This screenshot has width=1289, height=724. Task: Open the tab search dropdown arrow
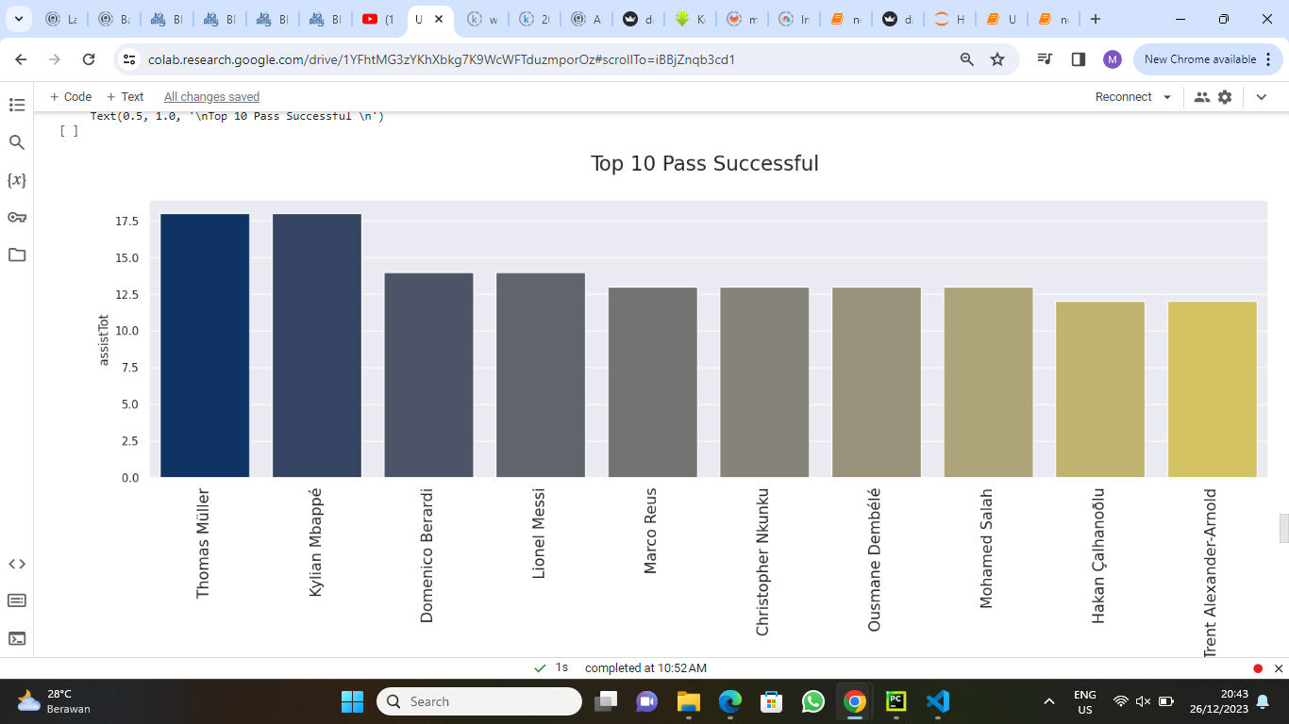point(18,19)
